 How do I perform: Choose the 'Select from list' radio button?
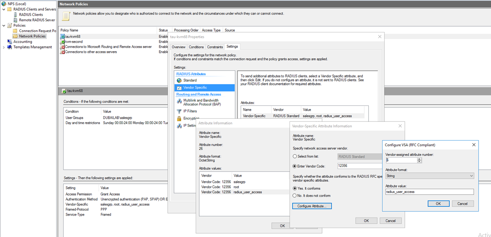pyautogui.click(x=295, y=157)
